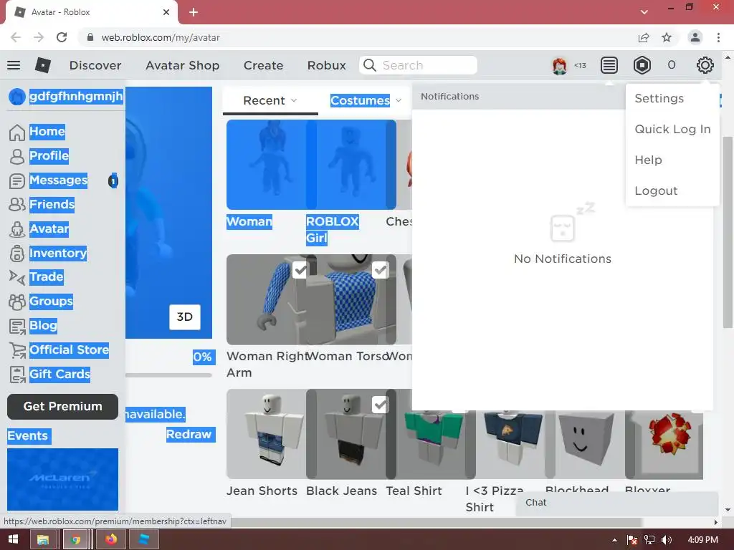Reload the page with the refresh icon
The image size is (734, 550).
point(62,37)
